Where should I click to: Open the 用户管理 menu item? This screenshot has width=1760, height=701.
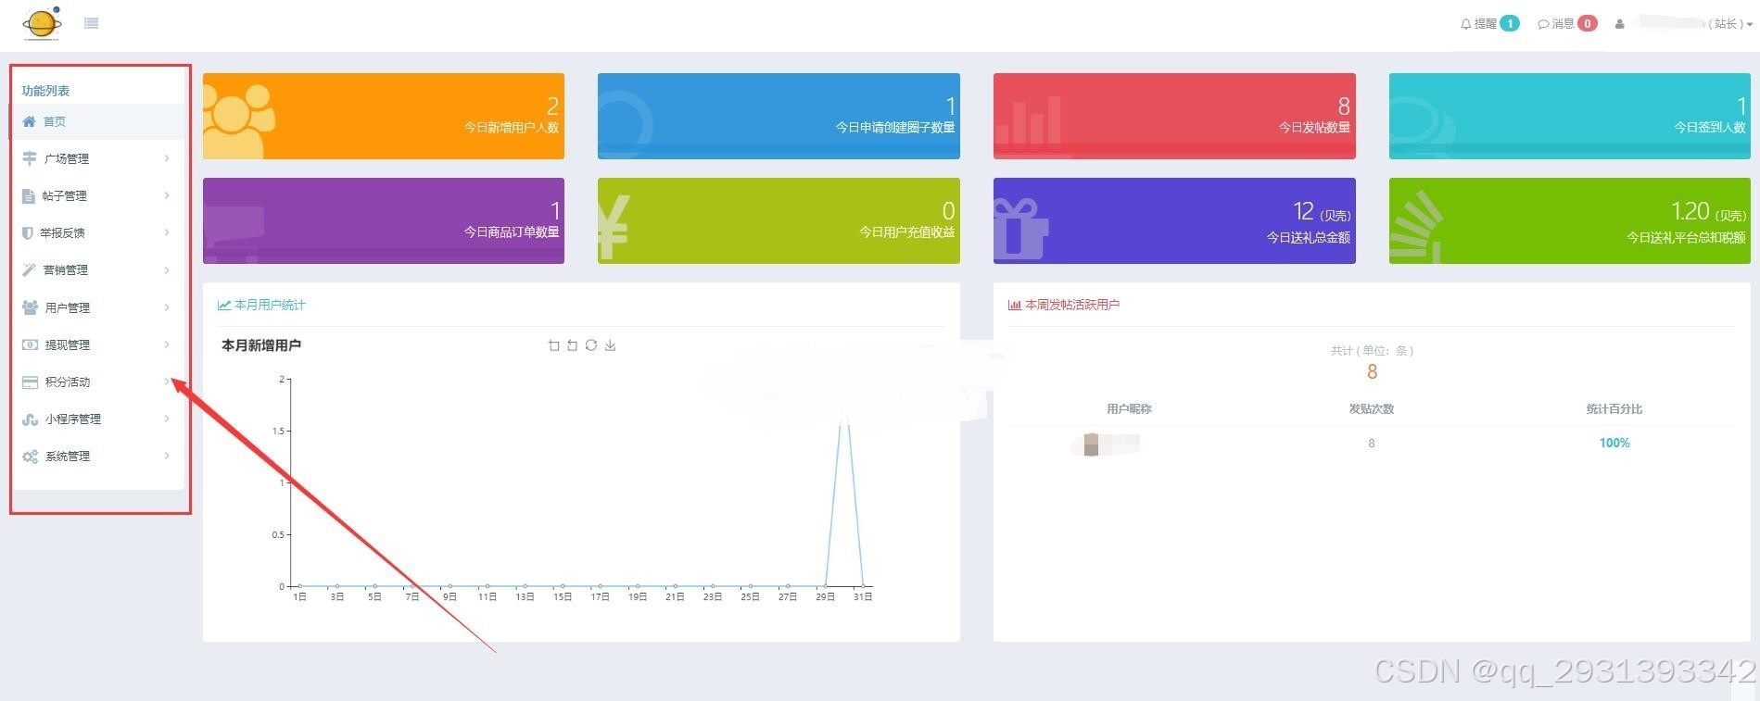coord(67,307)
